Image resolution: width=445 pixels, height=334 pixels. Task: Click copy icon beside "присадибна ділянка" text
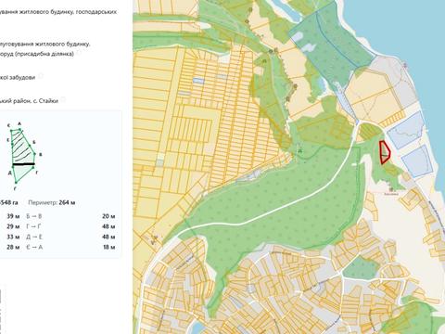tap(79, 53)
